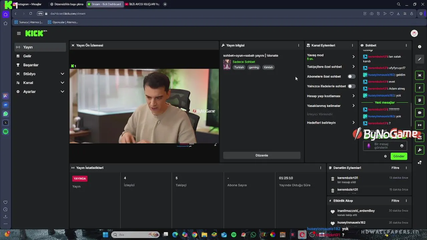Open three-dot menu of Etkinlik Akışı panel
The height and width of the screenshot is (240, 427).
406,201
